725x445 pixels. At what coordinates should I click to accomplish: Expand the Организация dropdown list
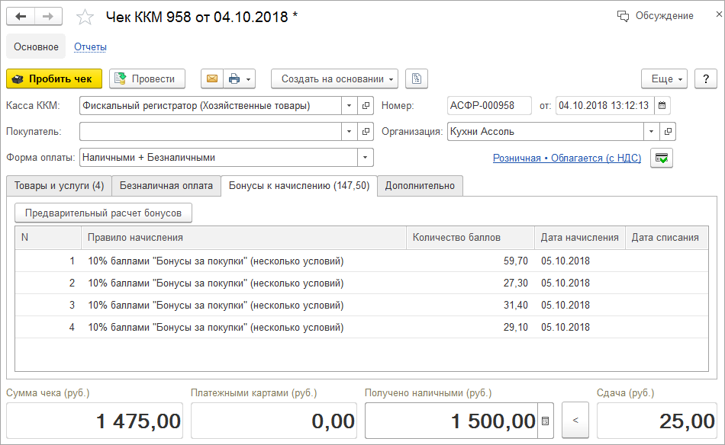tap(651, 132)
